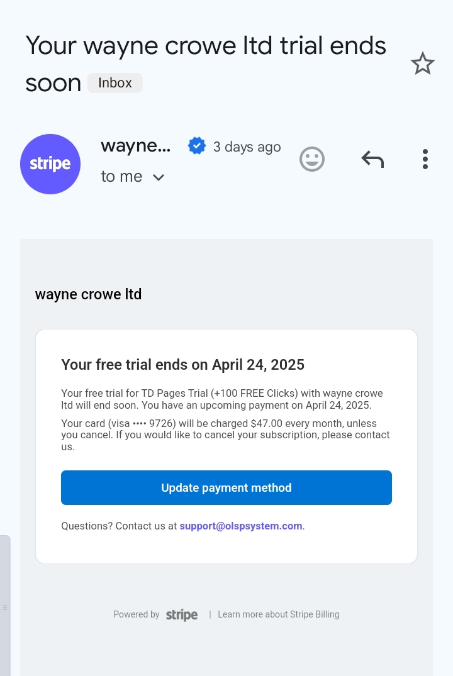Click the Stripe logo in the footer

point(182,615)
